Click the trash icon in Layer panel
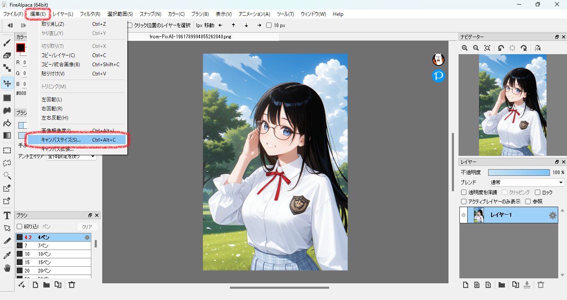 coord(541,285)
